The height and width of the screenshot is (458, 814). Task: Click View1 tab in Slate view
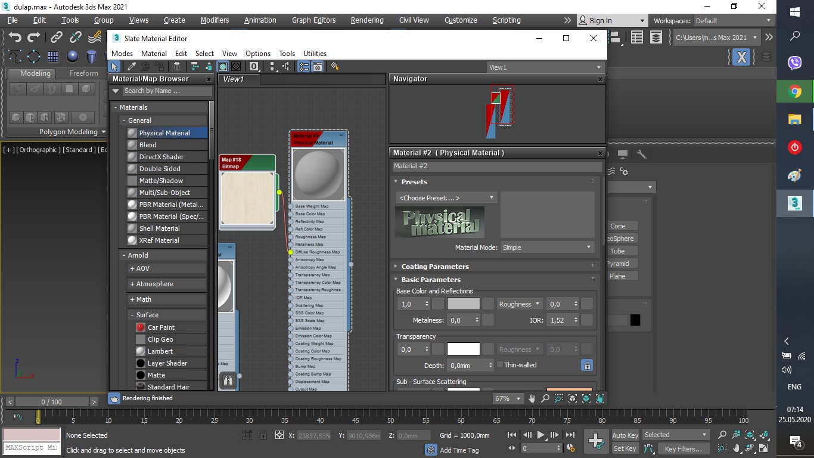pyautogui.click(x=232, y=79)
